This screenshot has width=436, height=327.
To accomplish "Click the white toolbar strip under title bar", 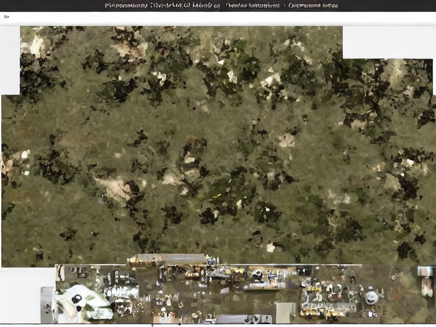I will click(x=218, y=19).
